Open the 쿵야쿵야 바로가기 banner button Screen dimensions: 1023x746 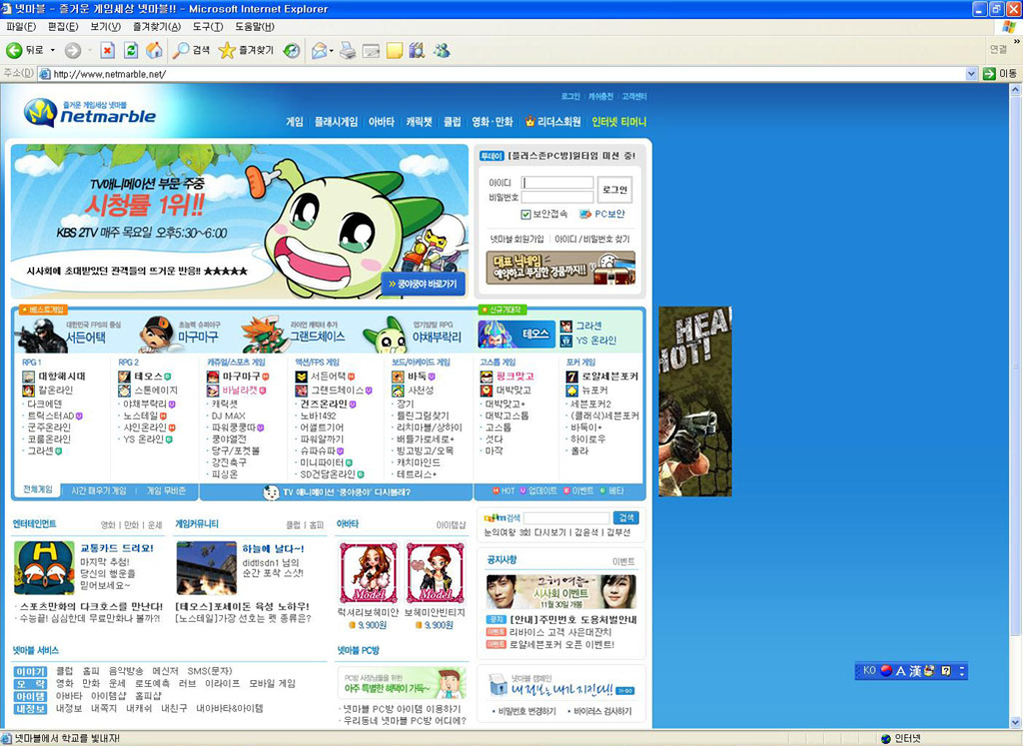pyautogui.click(x=424, y=285)
